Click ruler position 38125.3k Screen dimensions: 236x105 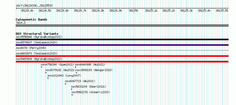tap(187, 11)
